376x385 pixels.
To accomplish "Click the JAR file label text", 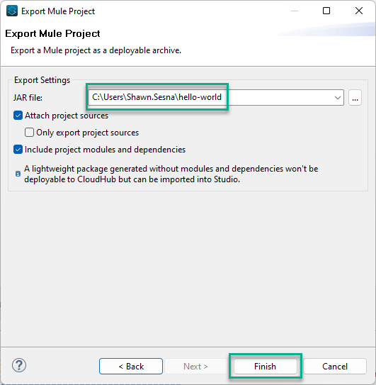I will pyautogui.click(x=28, y=98).
